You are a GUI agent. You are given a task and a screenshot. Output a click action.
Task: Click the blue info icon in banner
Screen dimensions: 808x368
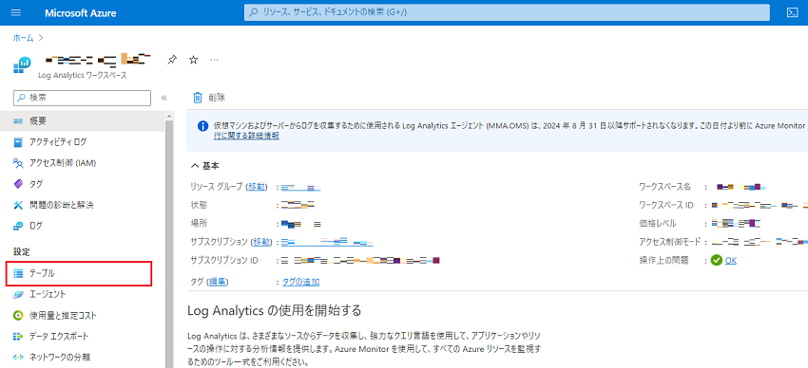point(203,126)
